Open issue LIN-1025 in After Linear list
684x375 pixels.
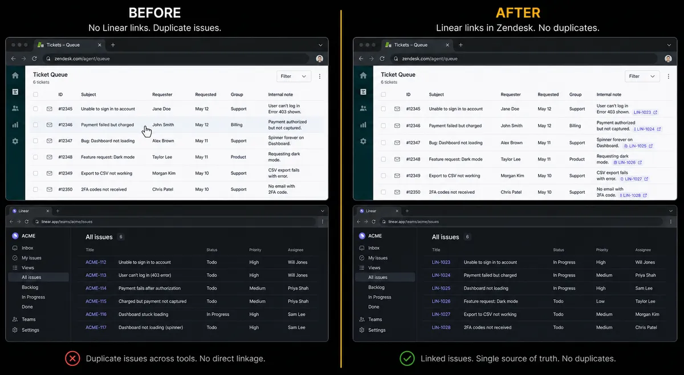point(441,288)
